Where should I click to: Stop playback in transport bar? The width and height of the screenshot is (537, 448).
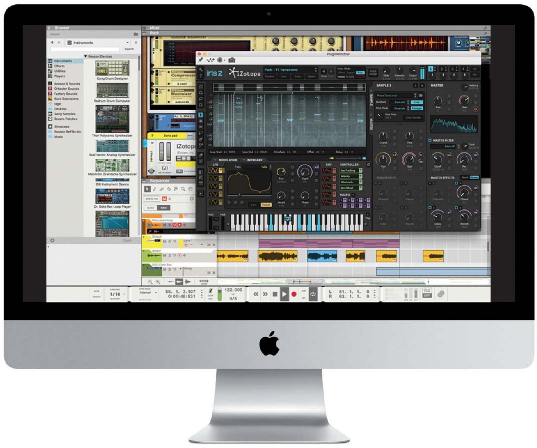click(275, 294)
